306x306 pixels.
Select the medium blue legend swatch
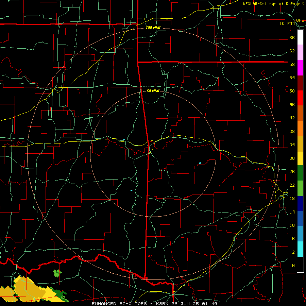pos(300,219)
